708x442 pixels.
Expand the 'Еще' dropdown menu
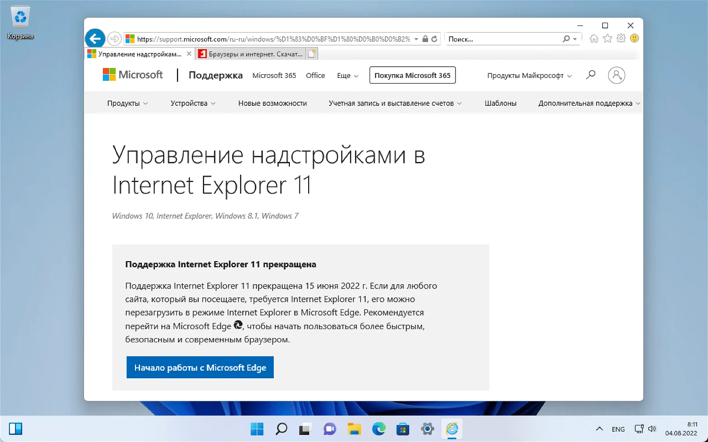347,76
